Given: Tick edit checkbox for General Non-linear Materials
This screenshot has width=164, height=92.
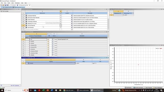Looking at the screenshot, I should click(61, 18).
